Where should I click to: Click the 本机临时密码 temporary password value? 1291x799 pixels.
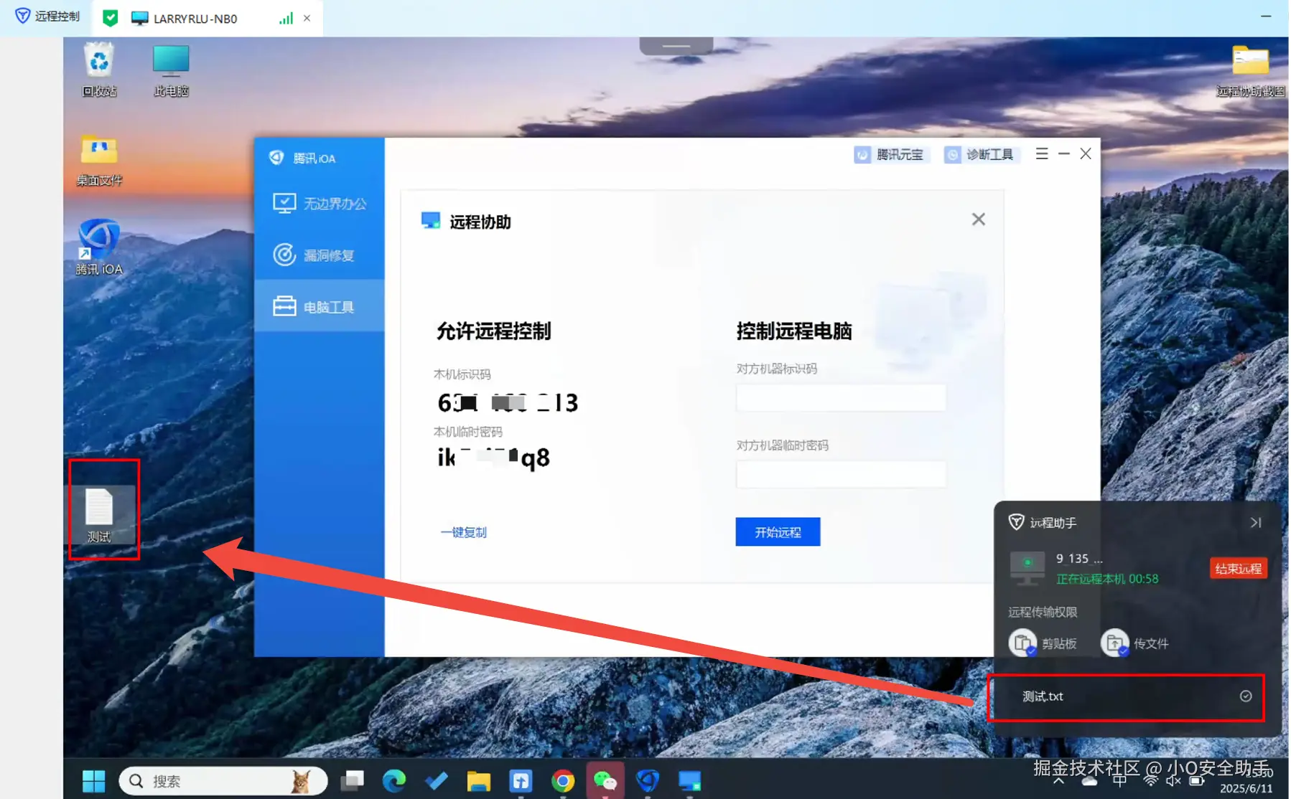pyautogui.click(x=494, y=458)
